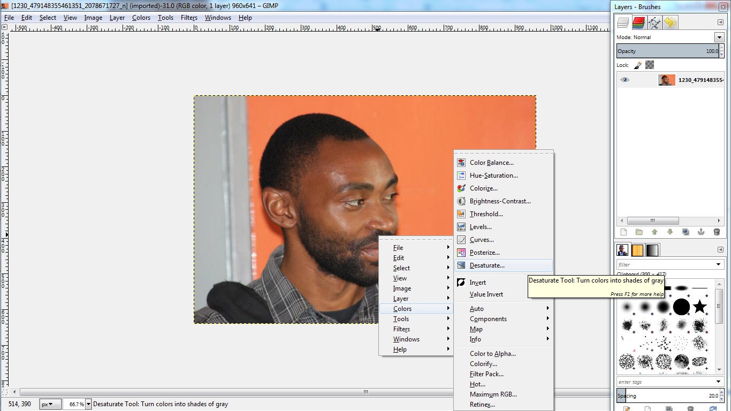Raise the layer with up arrow icon
The image size is (731, 411).
coord(654,232)
